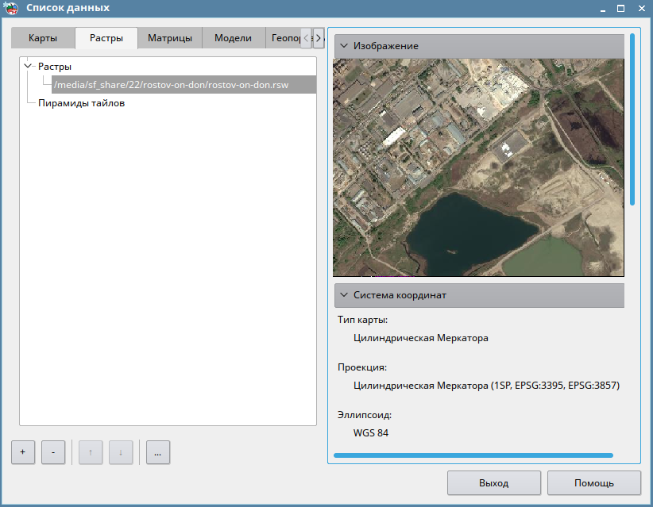Select the Модели tab
Image resolution: width=653 pixels, height=507 pixels.
pos(233,38)
